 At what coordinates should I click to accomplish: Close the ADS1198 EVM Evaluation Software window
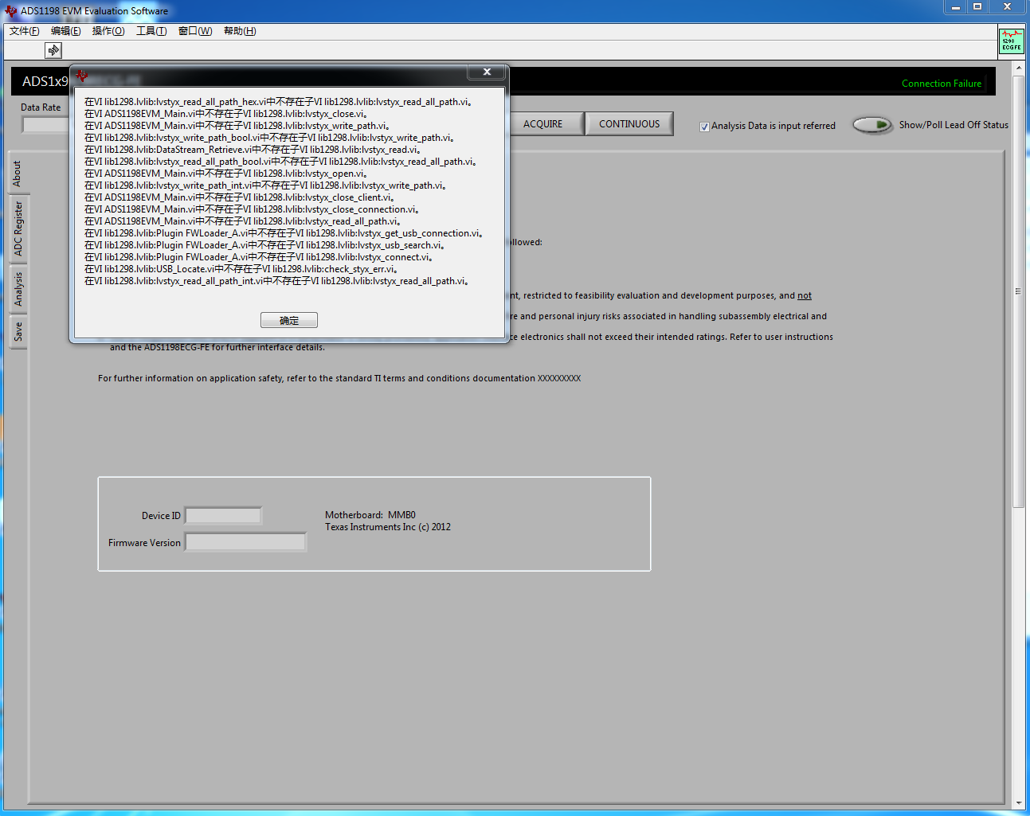point(1008,7)
